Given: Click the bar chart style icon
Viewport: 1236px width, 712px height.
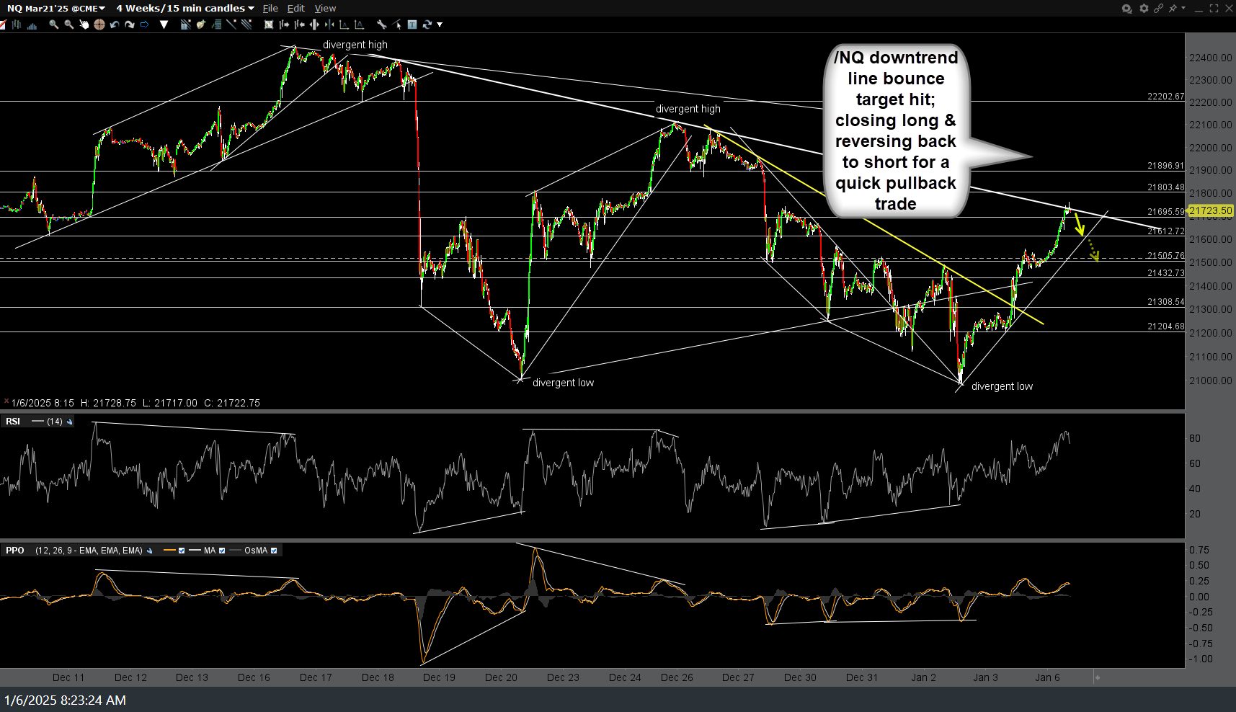Looking at the screenshot, I should [x=32, y=25].
